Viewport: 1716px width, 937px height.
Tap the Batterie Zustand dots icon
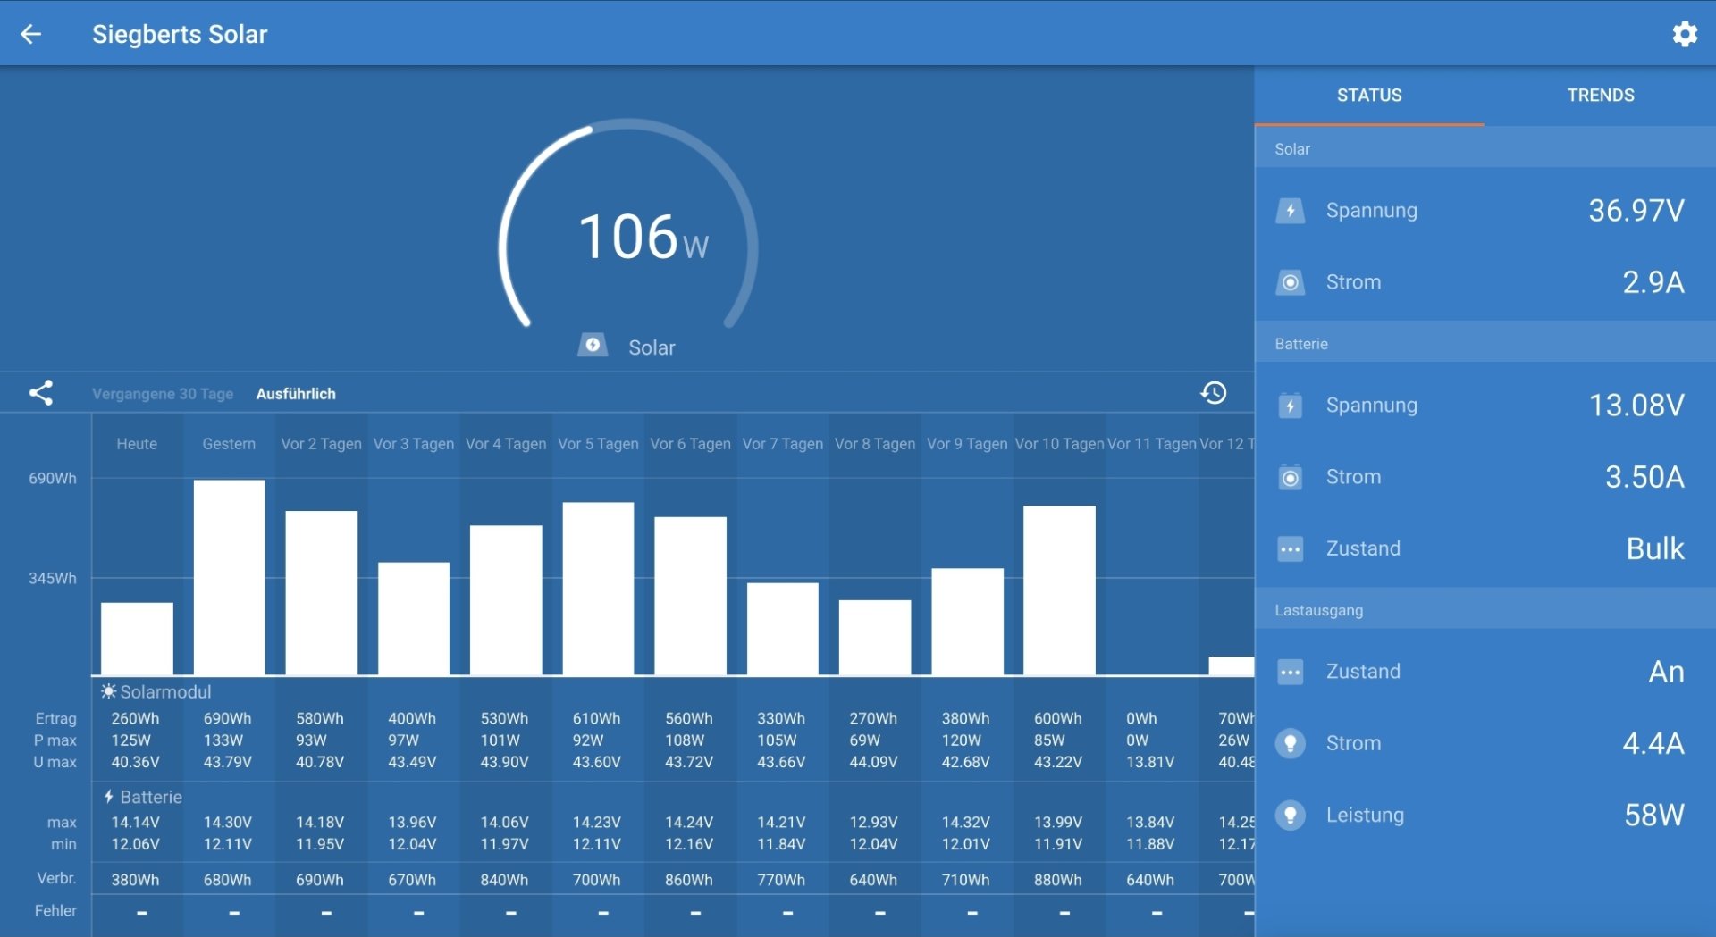1290,548
